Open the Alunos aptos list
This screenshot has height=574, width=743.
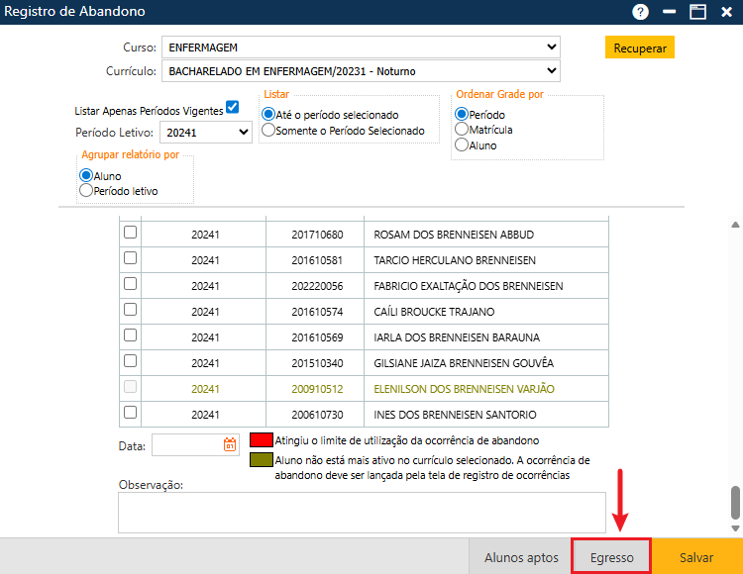[521, 557]
